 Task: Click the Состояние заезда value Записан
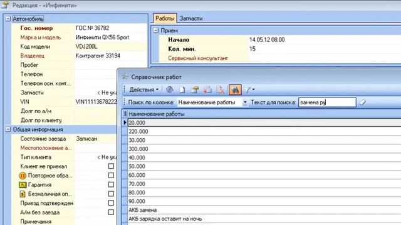(x=86, y=139)
